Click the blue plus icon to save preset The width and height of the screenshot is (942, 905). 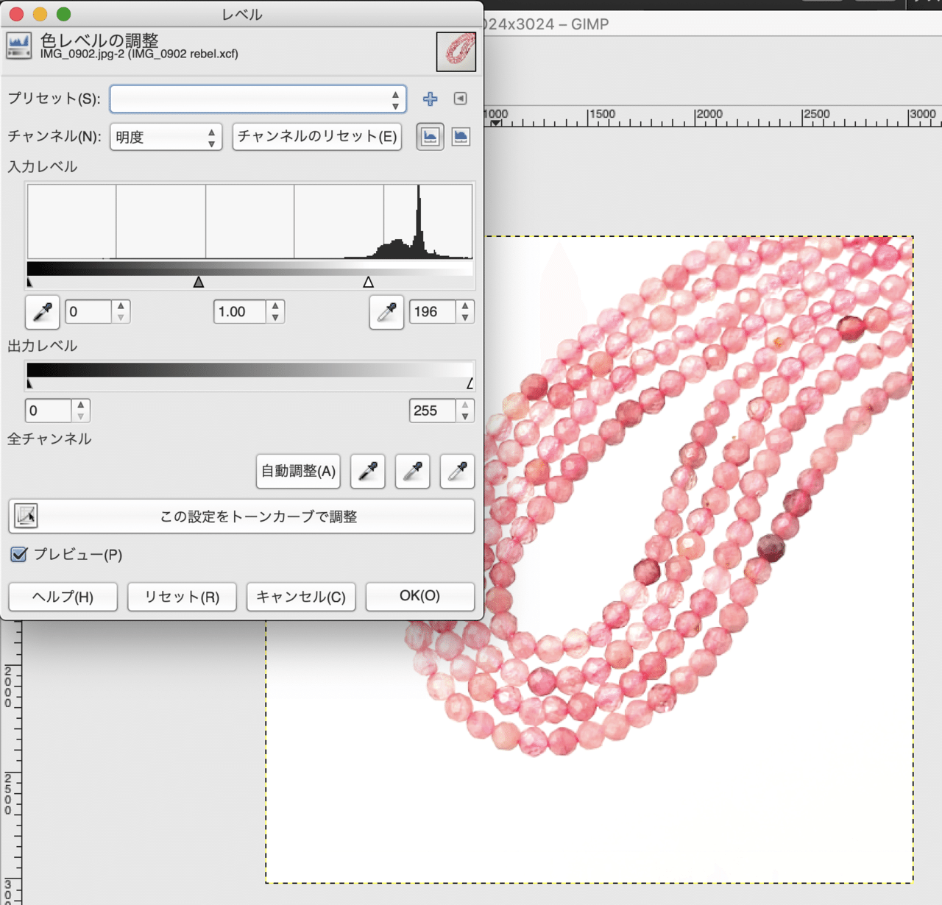coord(431,99)
